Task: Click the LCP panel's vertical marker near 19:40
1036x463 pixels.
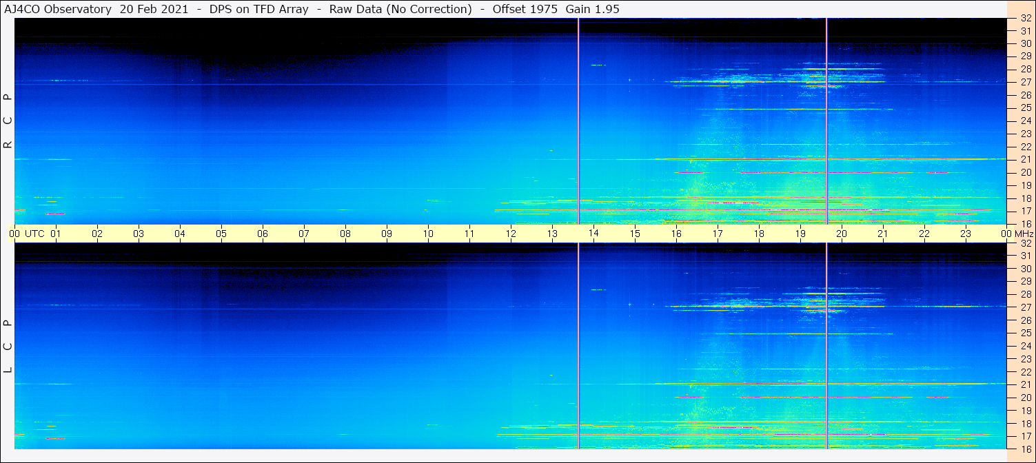Action: (826, 346)
